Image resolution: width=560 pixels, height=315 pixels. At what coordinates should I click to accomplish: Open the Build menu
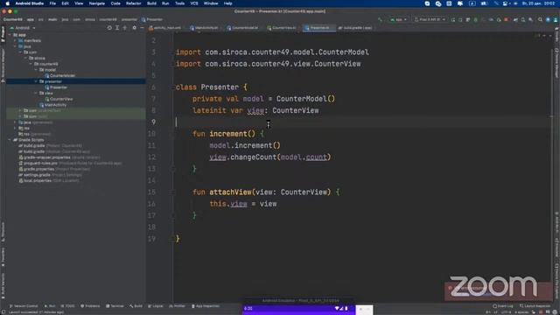tap(151, 3)
